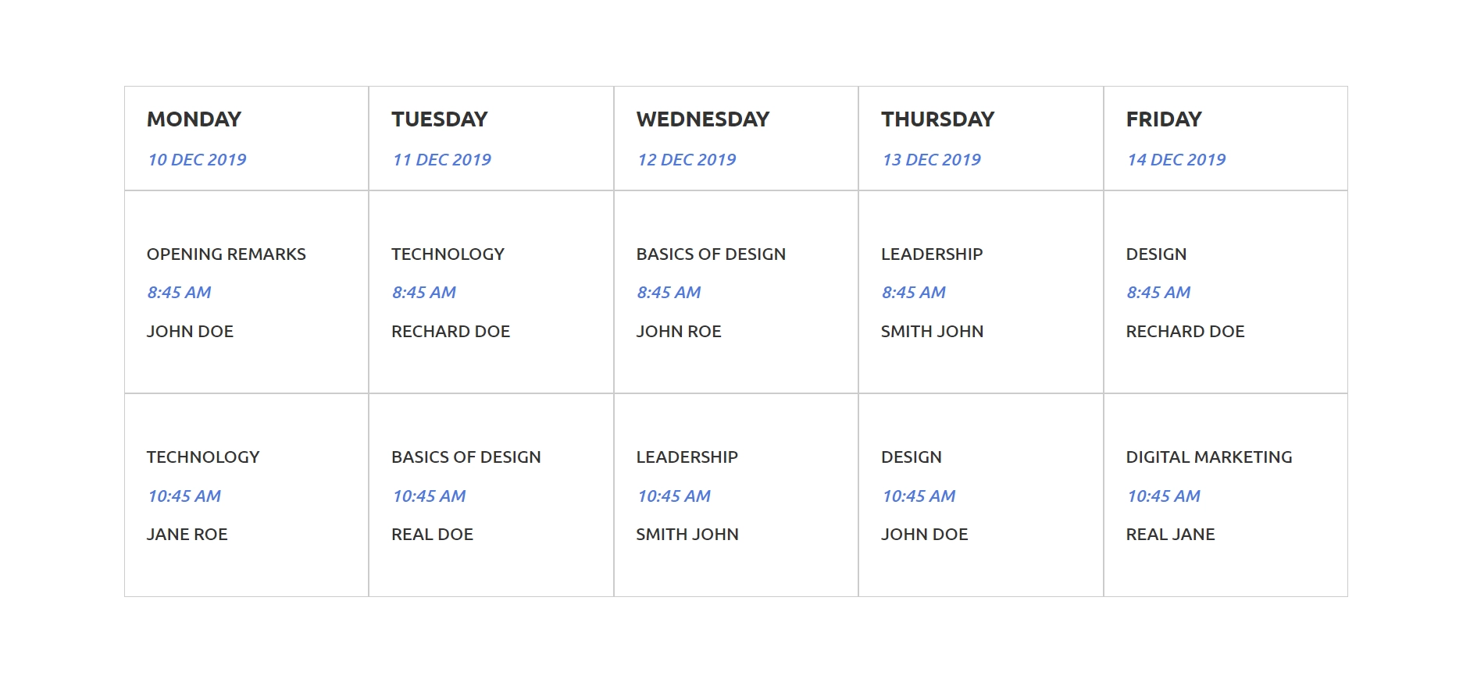Select the MONDAY column header
Image resolution: width=1470 pixels, height=679 pixels.
click(194, 119)
